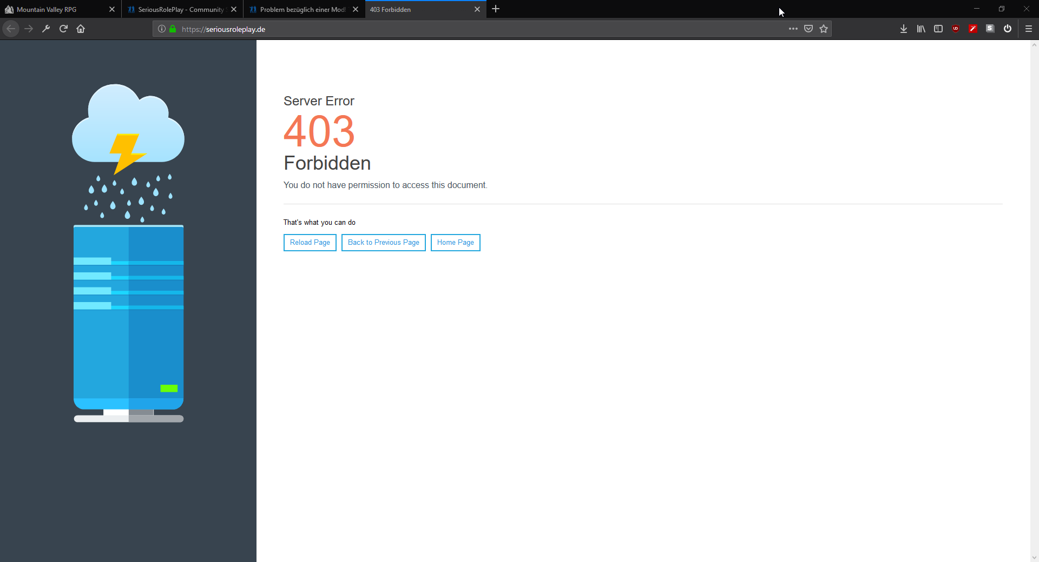Click the Reload Page button
Screen dimensions: 1039x562
click(x=310, y=243)
